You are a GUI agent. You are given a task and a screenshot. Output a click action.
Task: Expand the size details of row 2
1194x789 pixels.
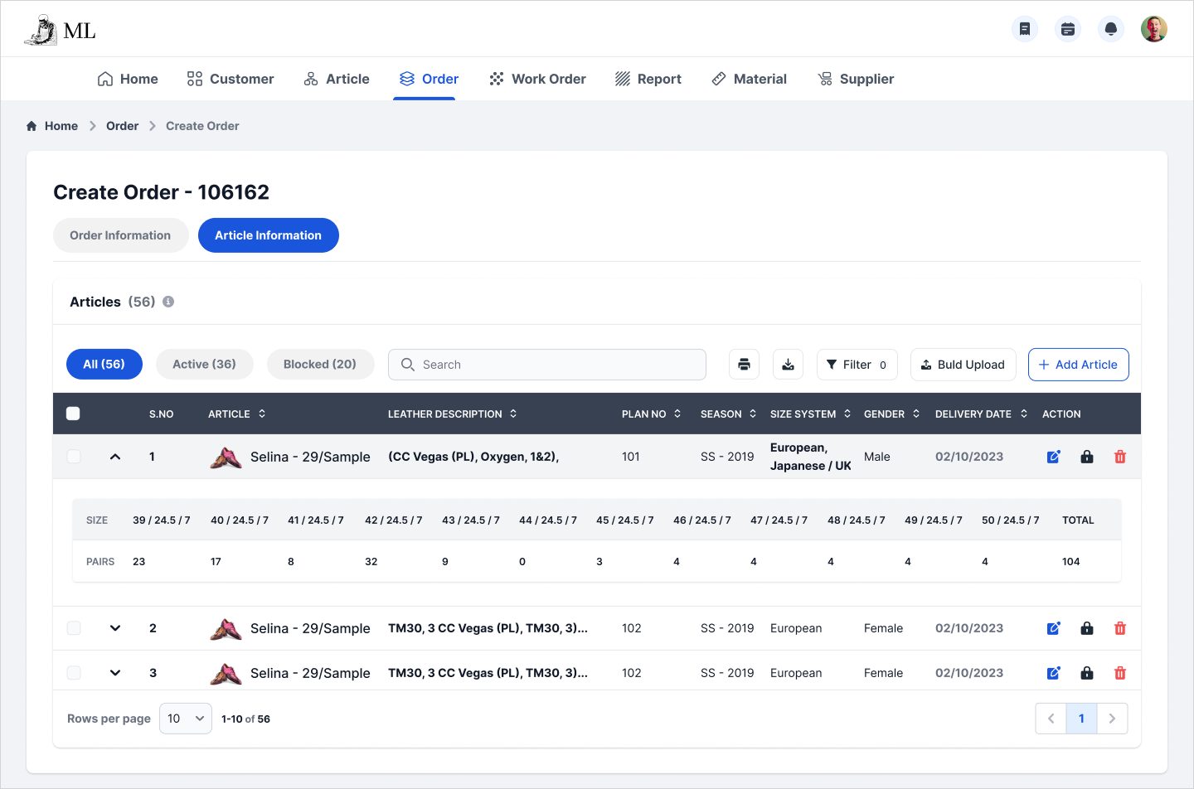click(115, 628)
